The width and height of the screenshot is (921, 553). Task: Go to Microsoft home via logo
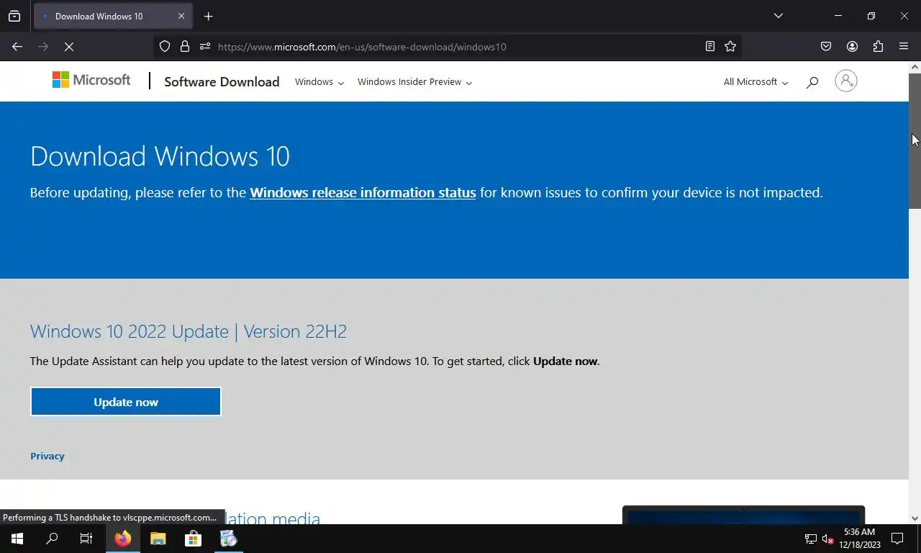[x=91, y=80]
